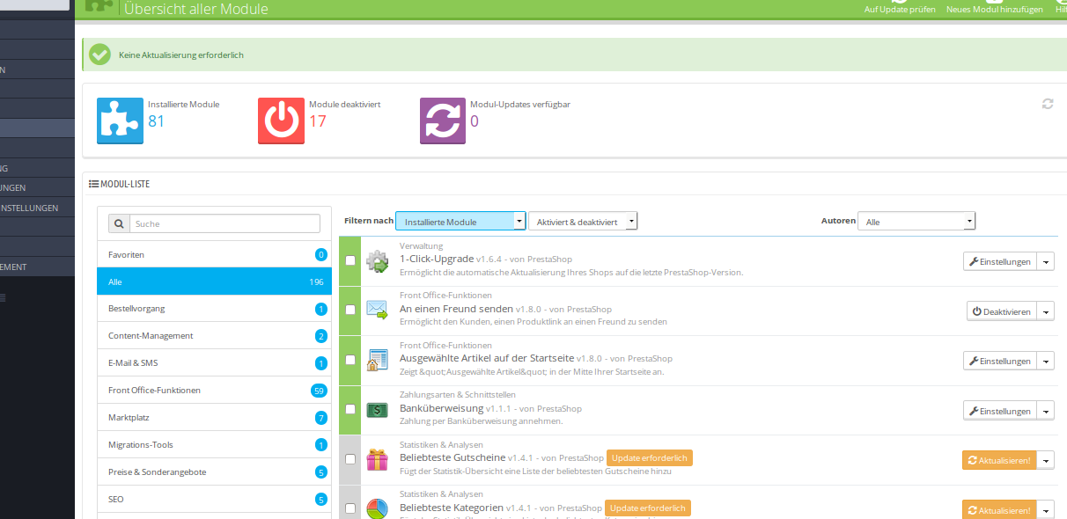The image size is (1067, 519).
Task: Click Aktualisieren for Beliebteste Gutscheine
Action: tap(999, 460)
